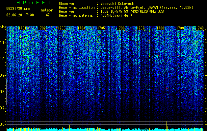Image resolution: width=207 pixels, height=131 pixels.
Task: Click the meteor label
Action: pos(47,10)
